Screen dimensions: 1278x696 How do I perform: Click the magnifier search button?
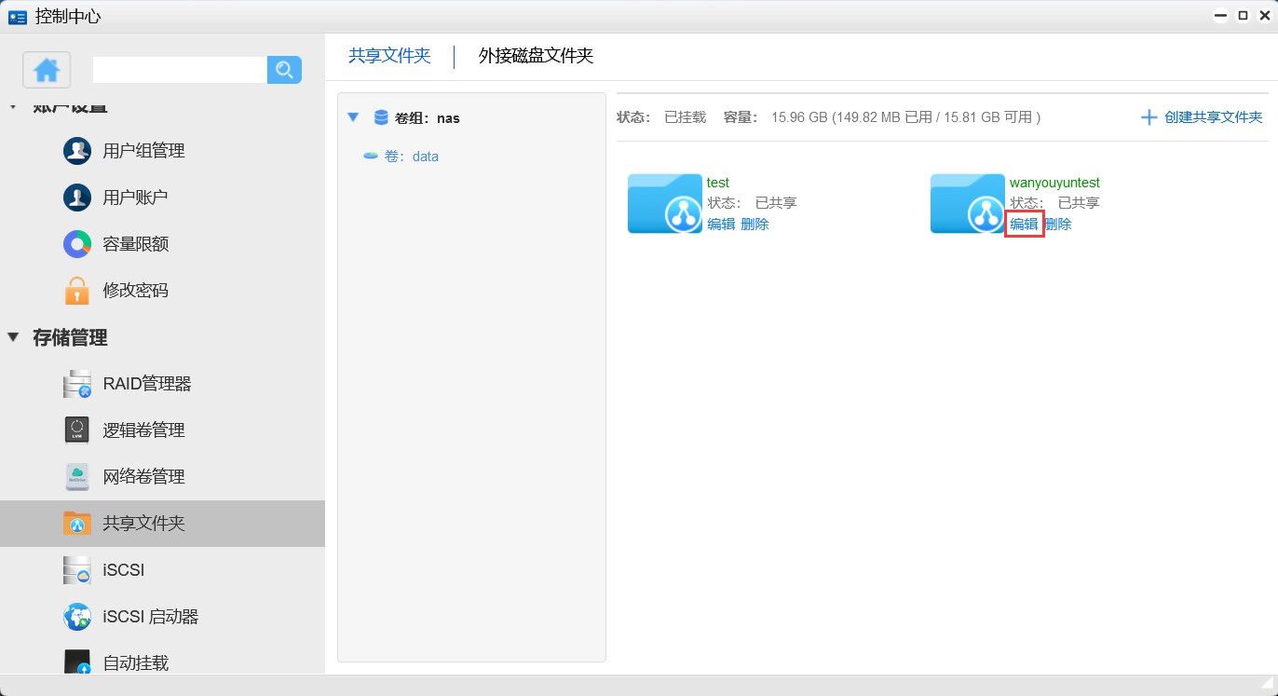284,70
